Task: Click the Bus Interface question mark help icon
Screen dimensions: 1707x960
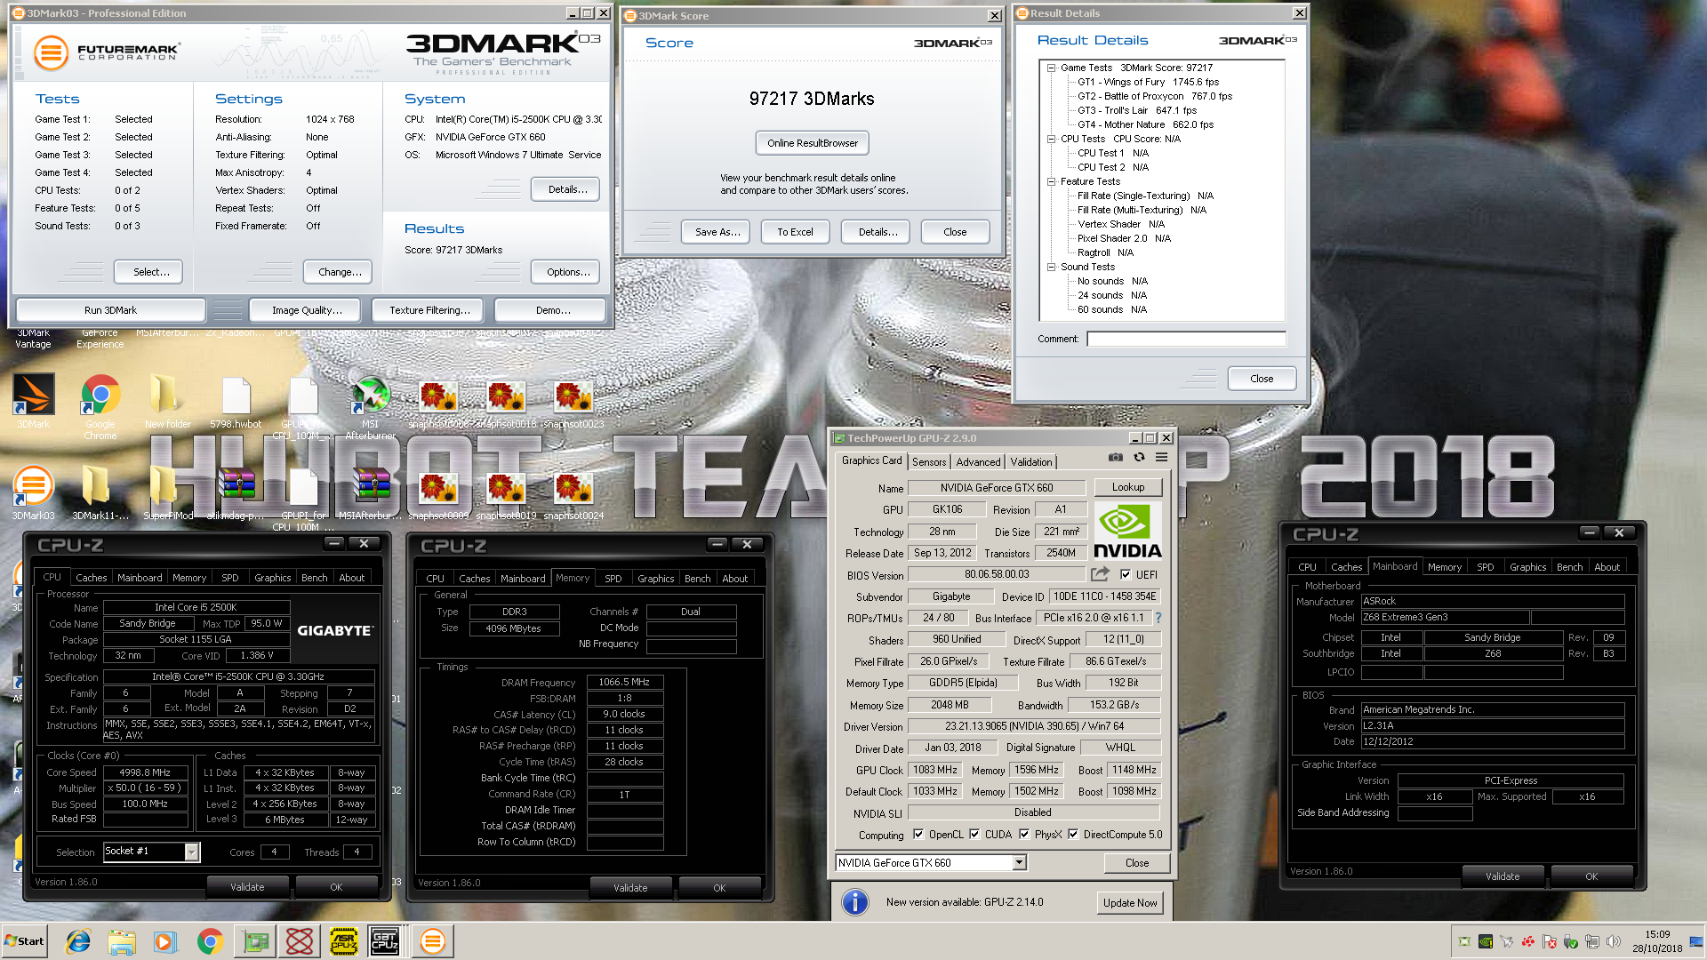Action: pos(1158,618)
